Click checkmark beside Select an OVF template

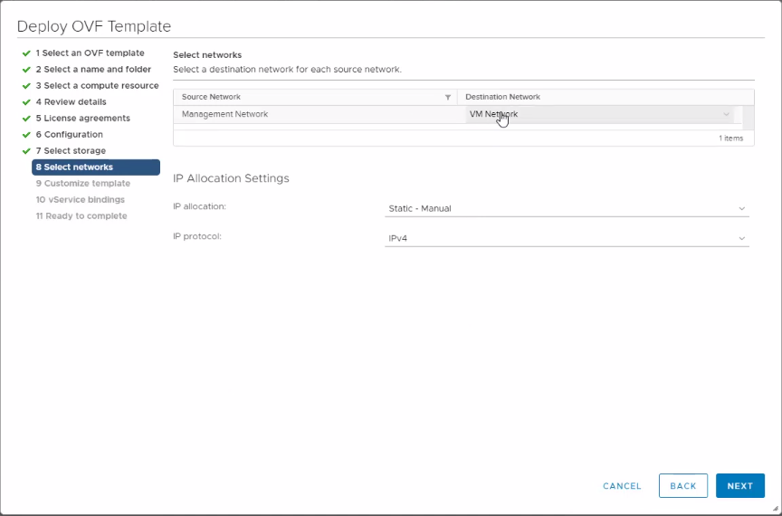point(26,53)
